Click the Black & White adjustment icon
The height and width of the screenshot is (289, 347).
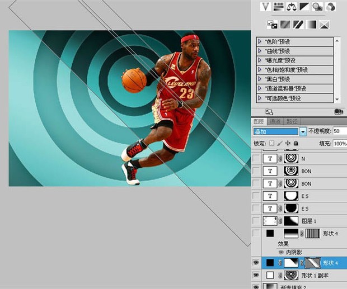[304, 7]
